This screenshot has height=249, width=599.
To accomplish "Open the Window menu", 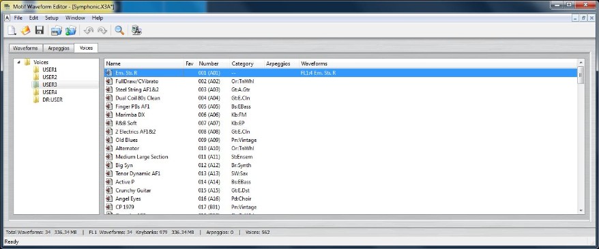I will [x=75, y=18].
